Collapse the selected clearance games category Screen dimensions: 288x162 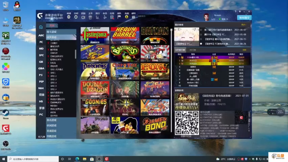coord(61,37)
